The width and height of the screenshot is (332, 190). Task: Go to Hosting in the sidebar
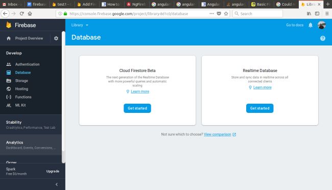pyautogui.click(x=21, y=89)
